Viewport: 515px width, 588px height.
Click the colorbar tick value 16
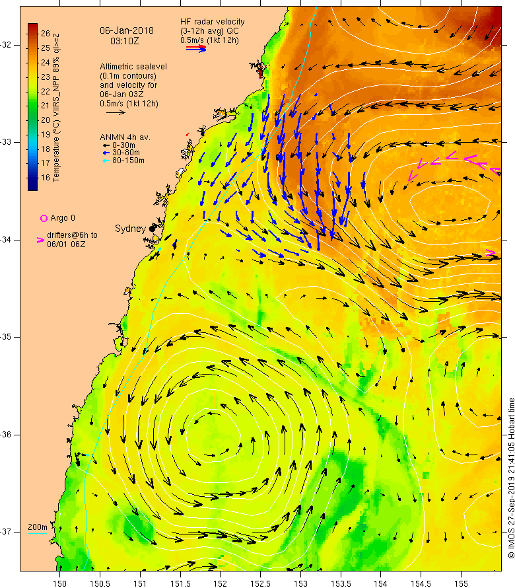click(46, 178)
